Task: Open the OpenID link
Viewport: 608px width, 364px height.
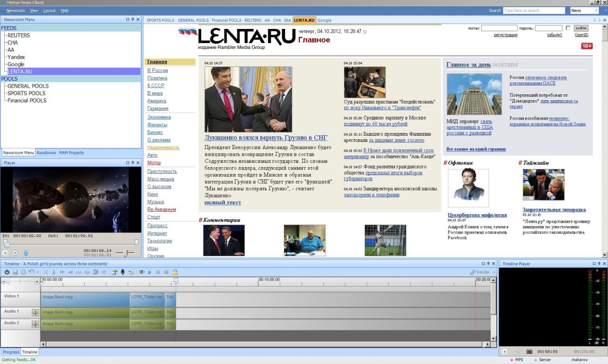Action: tap(581, 35)
